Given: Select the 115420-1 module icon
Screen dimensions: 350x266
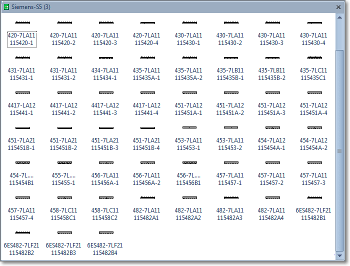Looking at the screenshot, I should click(22, 23).
